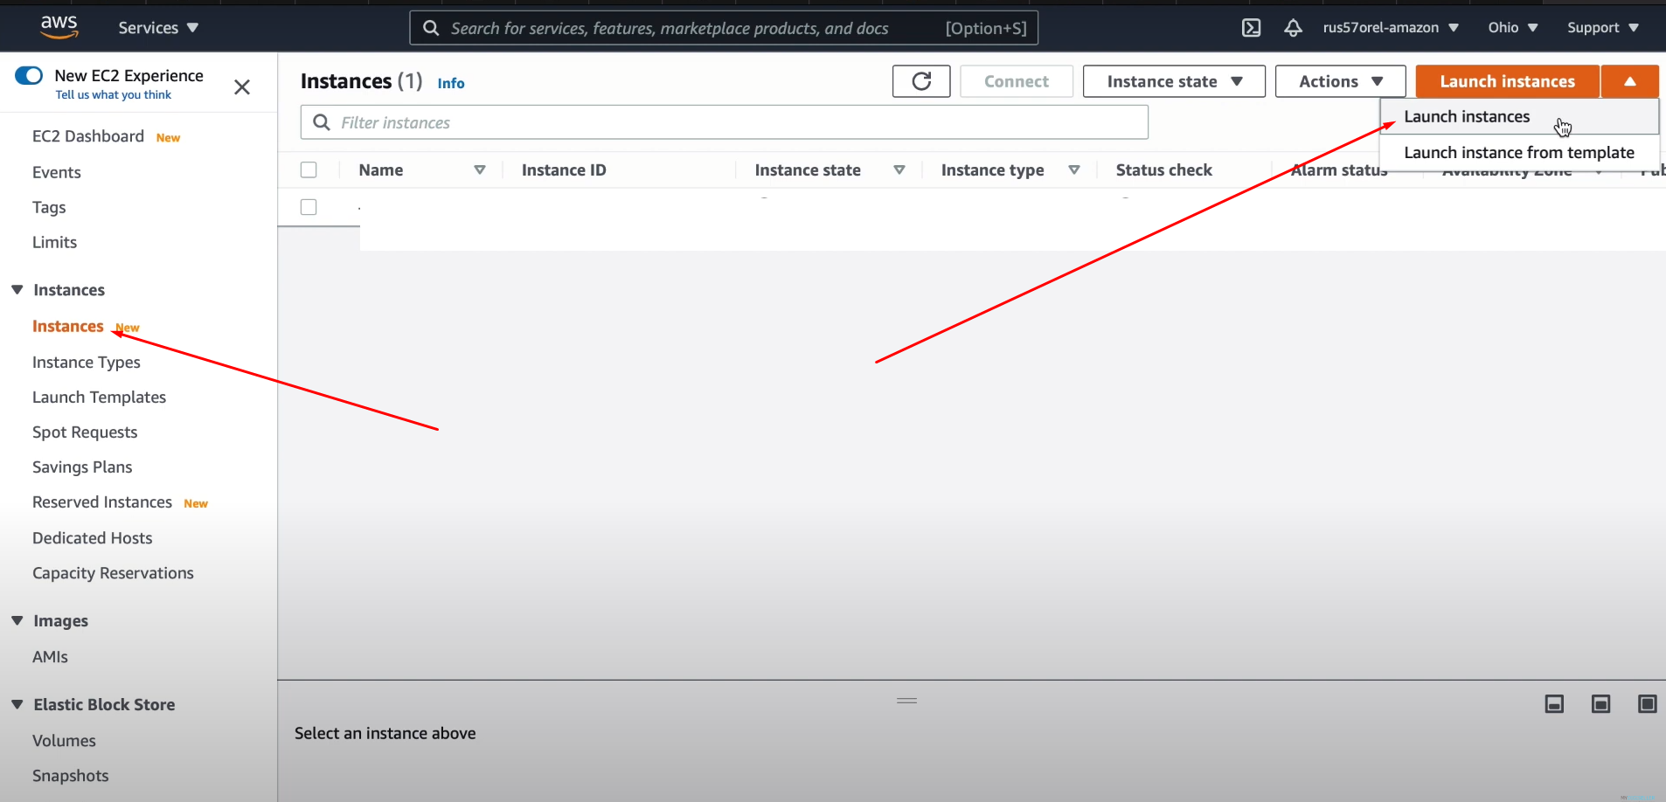Open Snapshots page in sidebar
Image resolution: width=1666 pixels, height=802 pixels.
[71, 776]
